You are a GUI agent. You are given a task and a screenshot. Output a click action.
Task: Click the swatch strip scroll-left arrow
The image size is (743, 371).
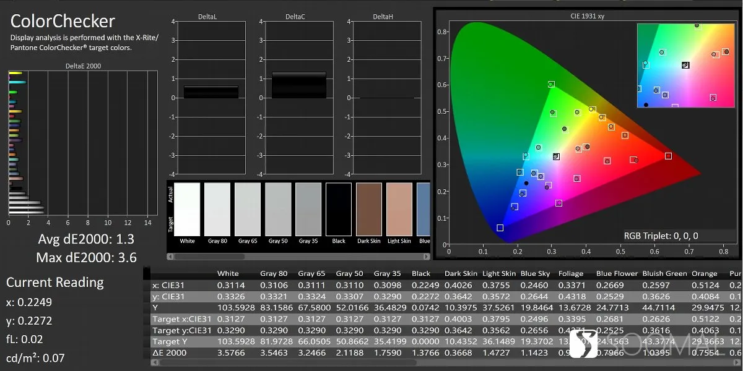(x=170, y=256)
